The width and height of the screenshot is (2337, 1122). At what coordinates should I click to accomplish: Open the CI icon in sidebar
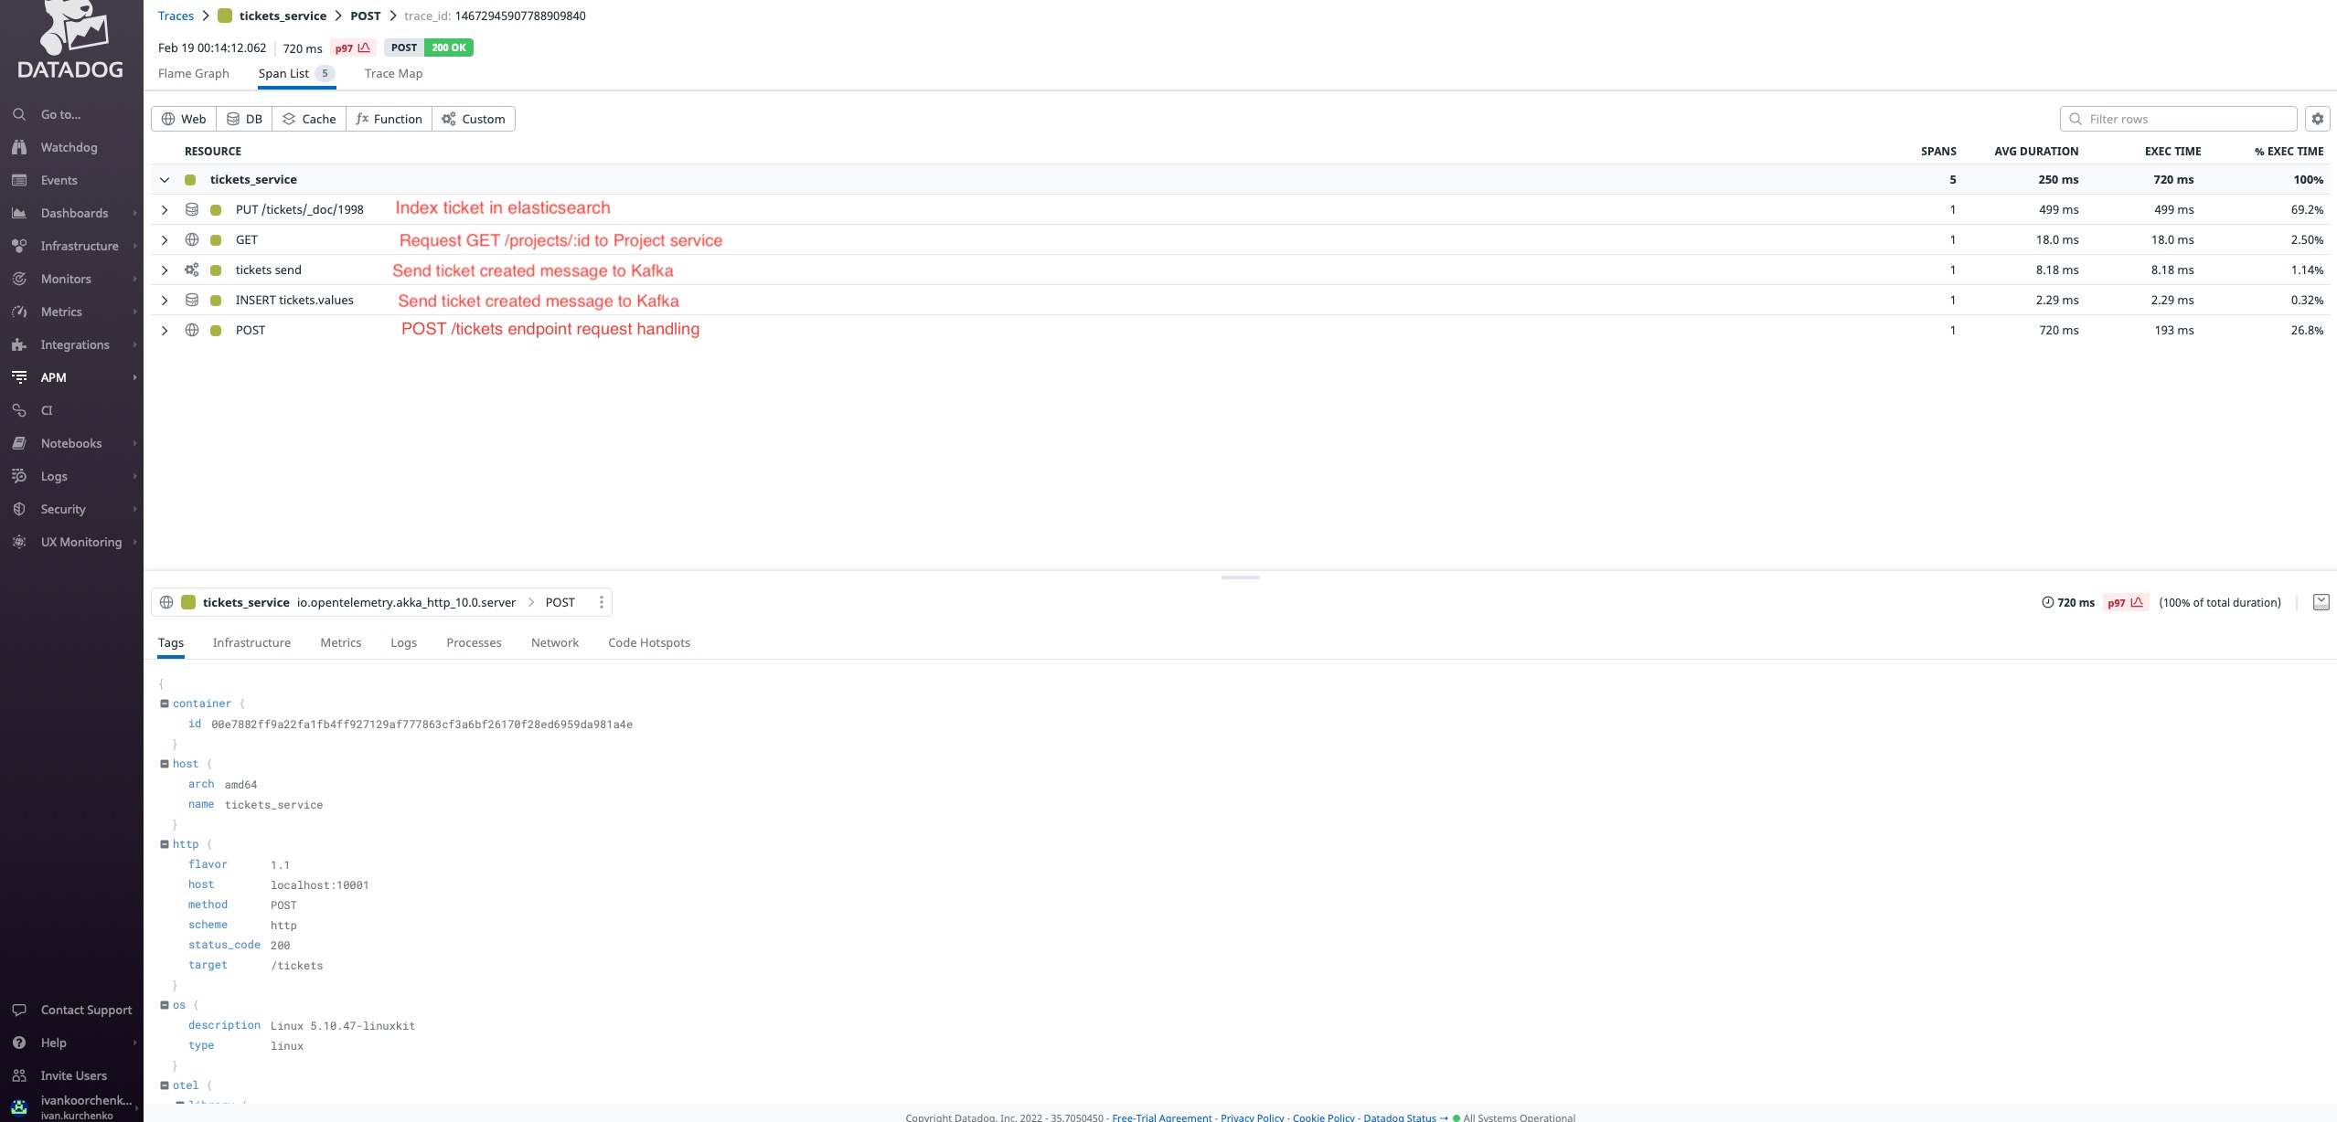click(x=19, y=410)
